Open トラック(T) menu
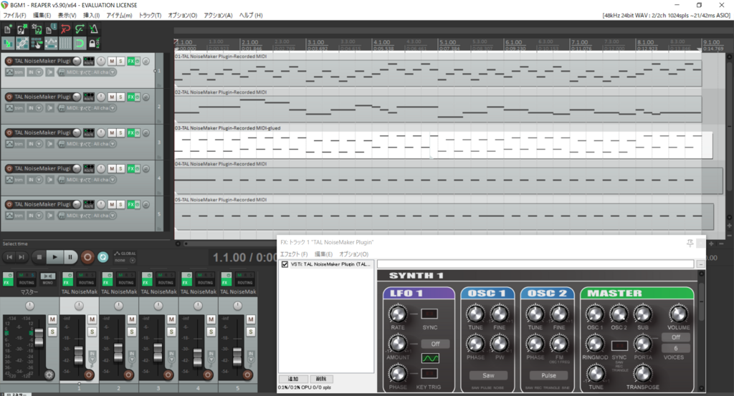 pyautogui.click(x=150, y=15)
